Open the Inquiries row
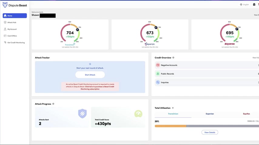259x145 pixels. point(207,82)
